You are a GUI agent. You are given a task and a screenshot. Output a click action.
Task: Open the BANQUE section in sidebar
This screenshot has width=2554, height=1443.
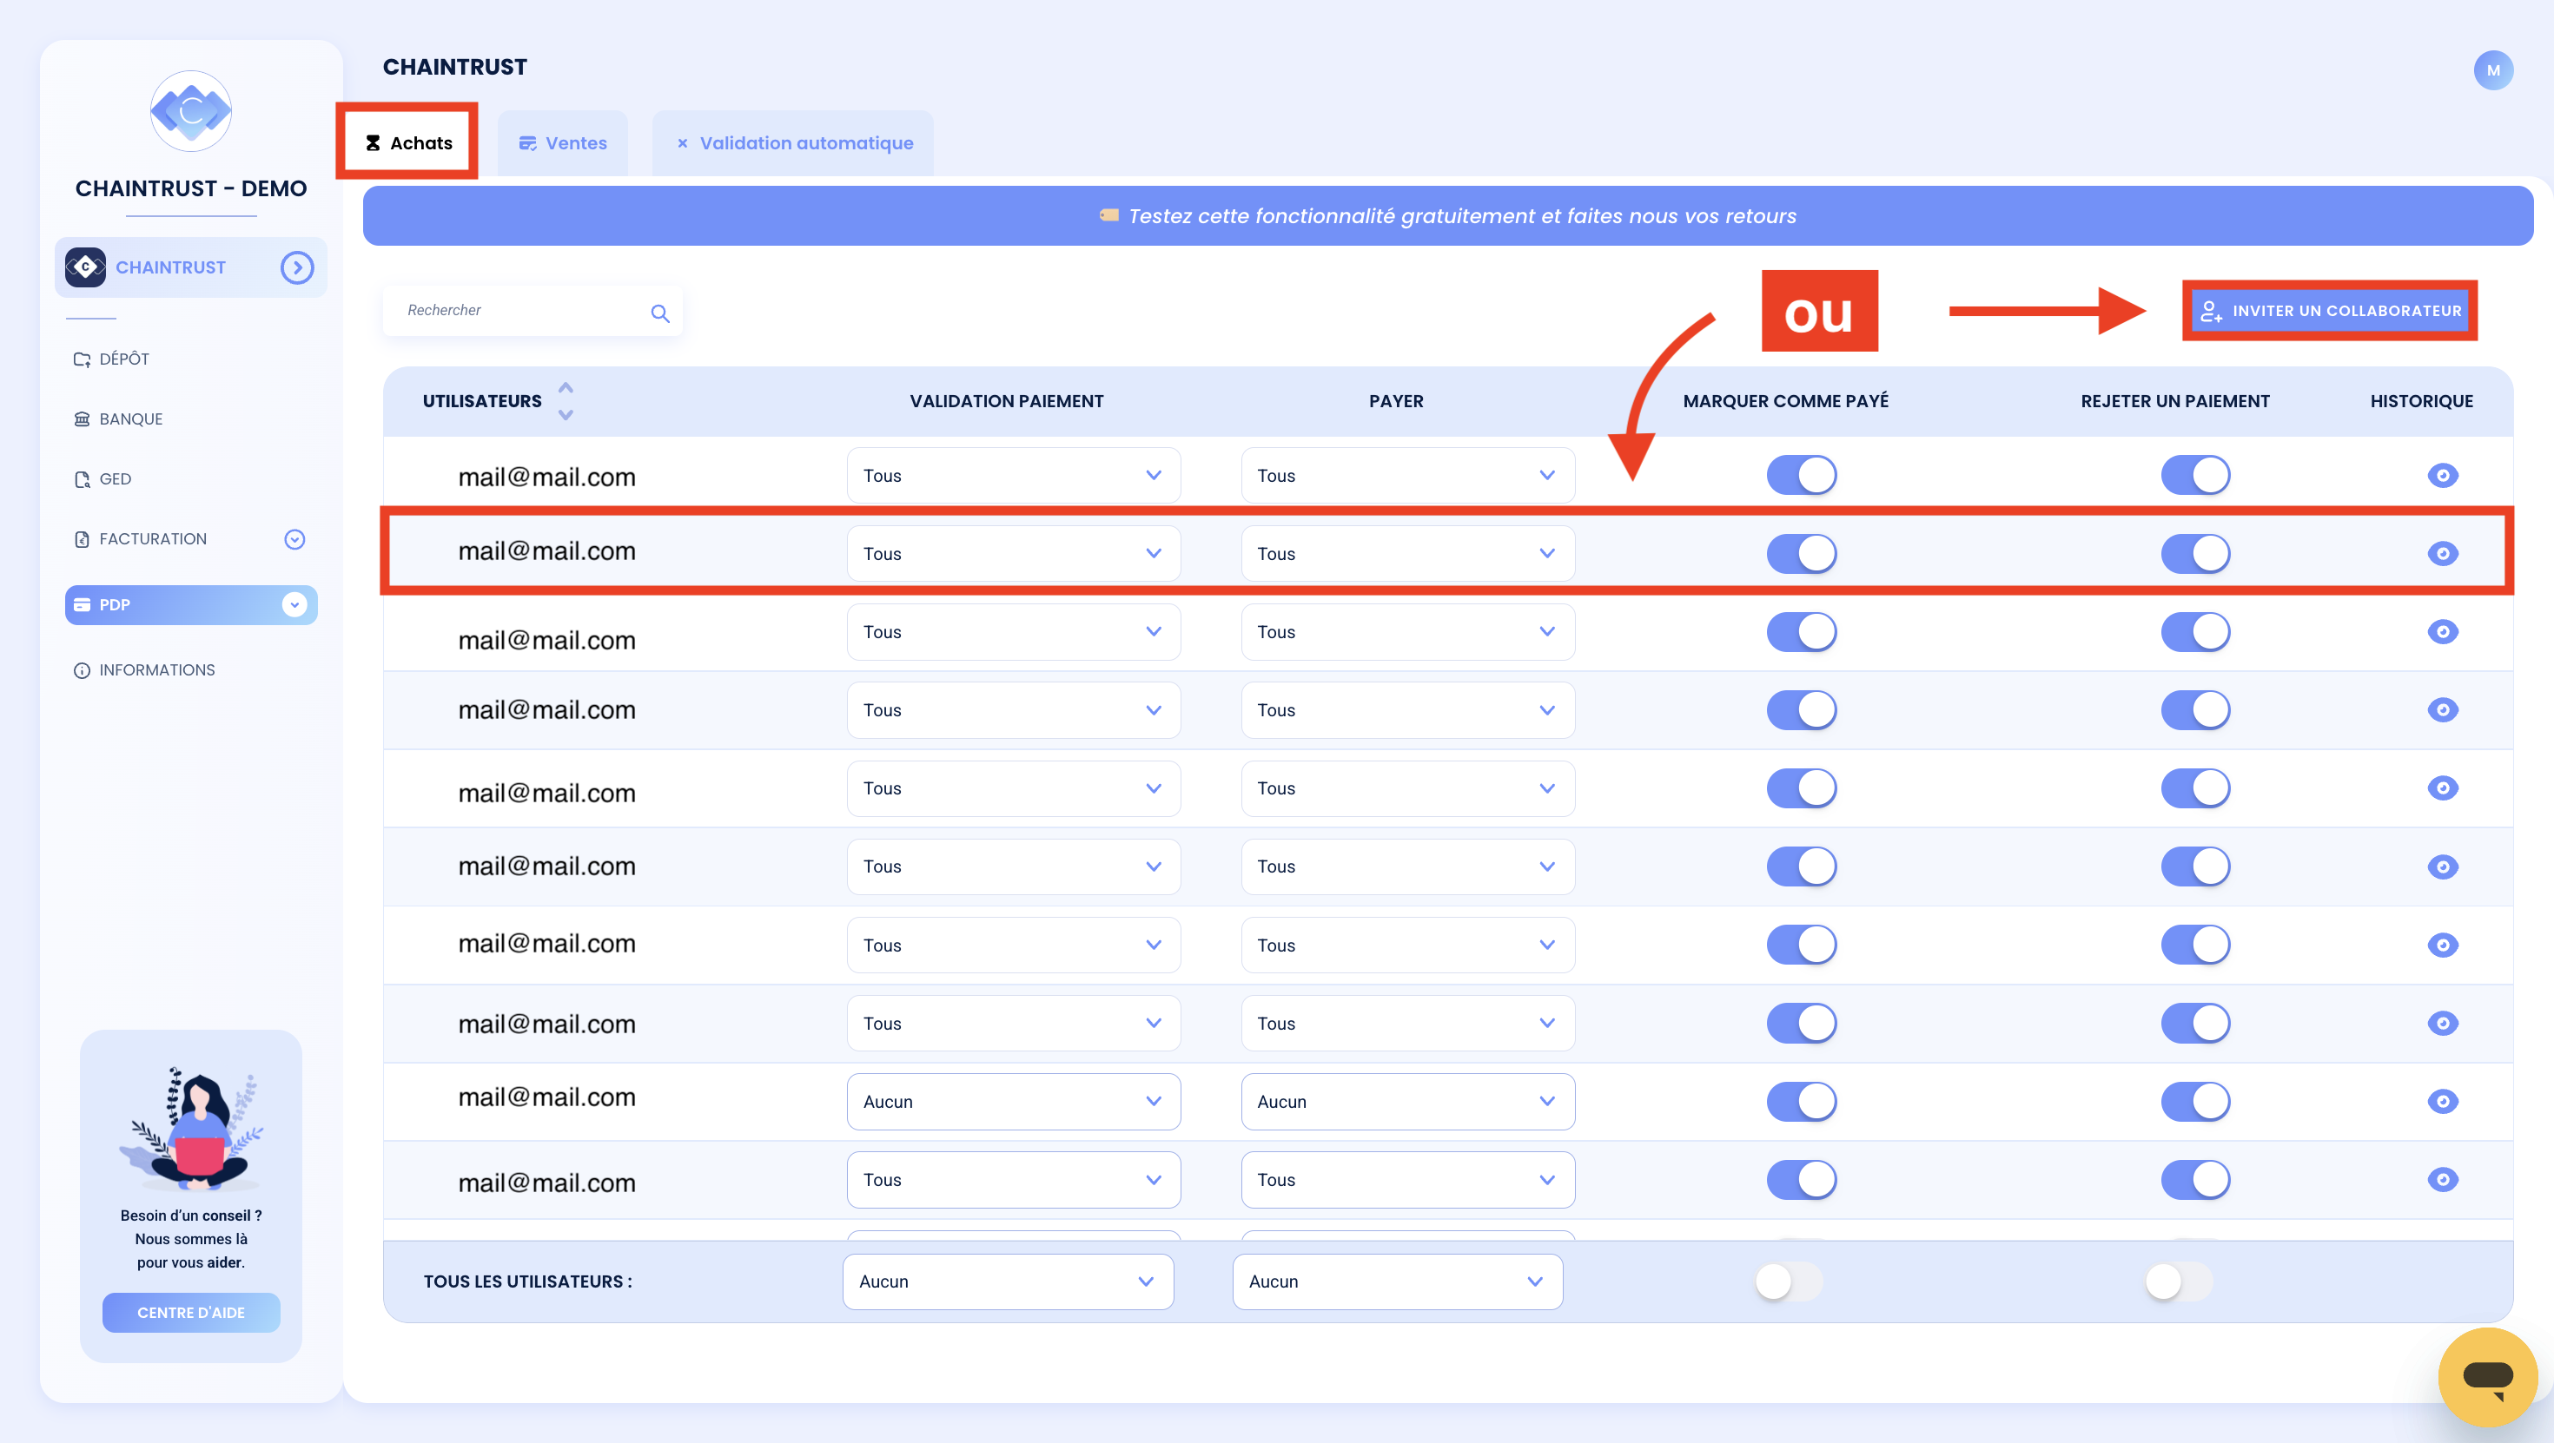coord(119,419)
